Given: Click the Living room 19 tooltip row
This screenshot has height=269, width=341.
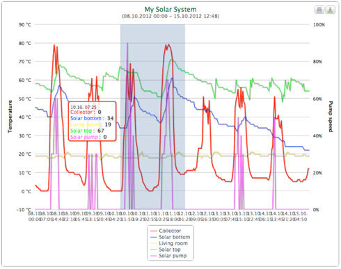Looking at the screenshot, I should 90,124.
